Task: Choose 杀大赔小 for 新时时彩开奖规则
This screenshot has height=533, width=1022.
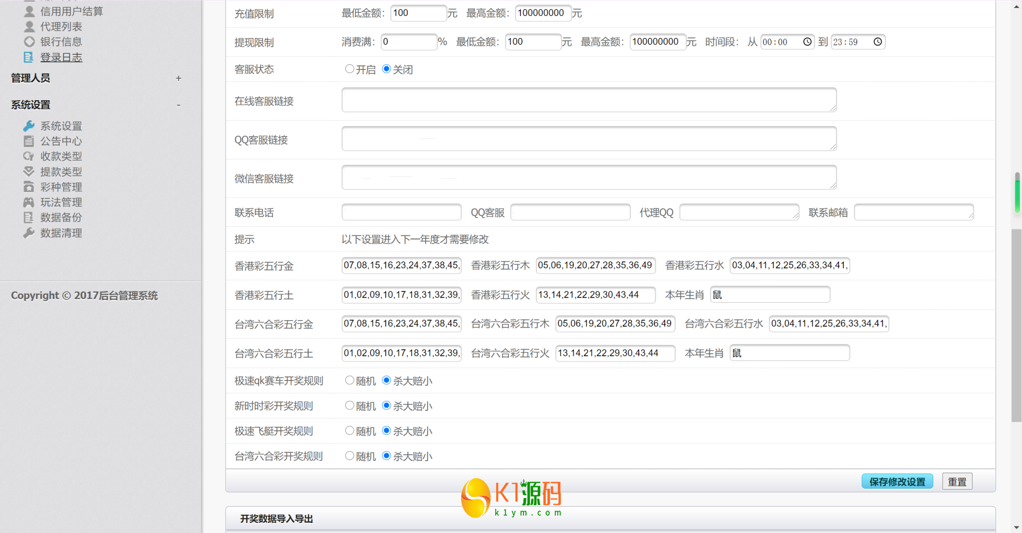Action: [x=386, y=405]
